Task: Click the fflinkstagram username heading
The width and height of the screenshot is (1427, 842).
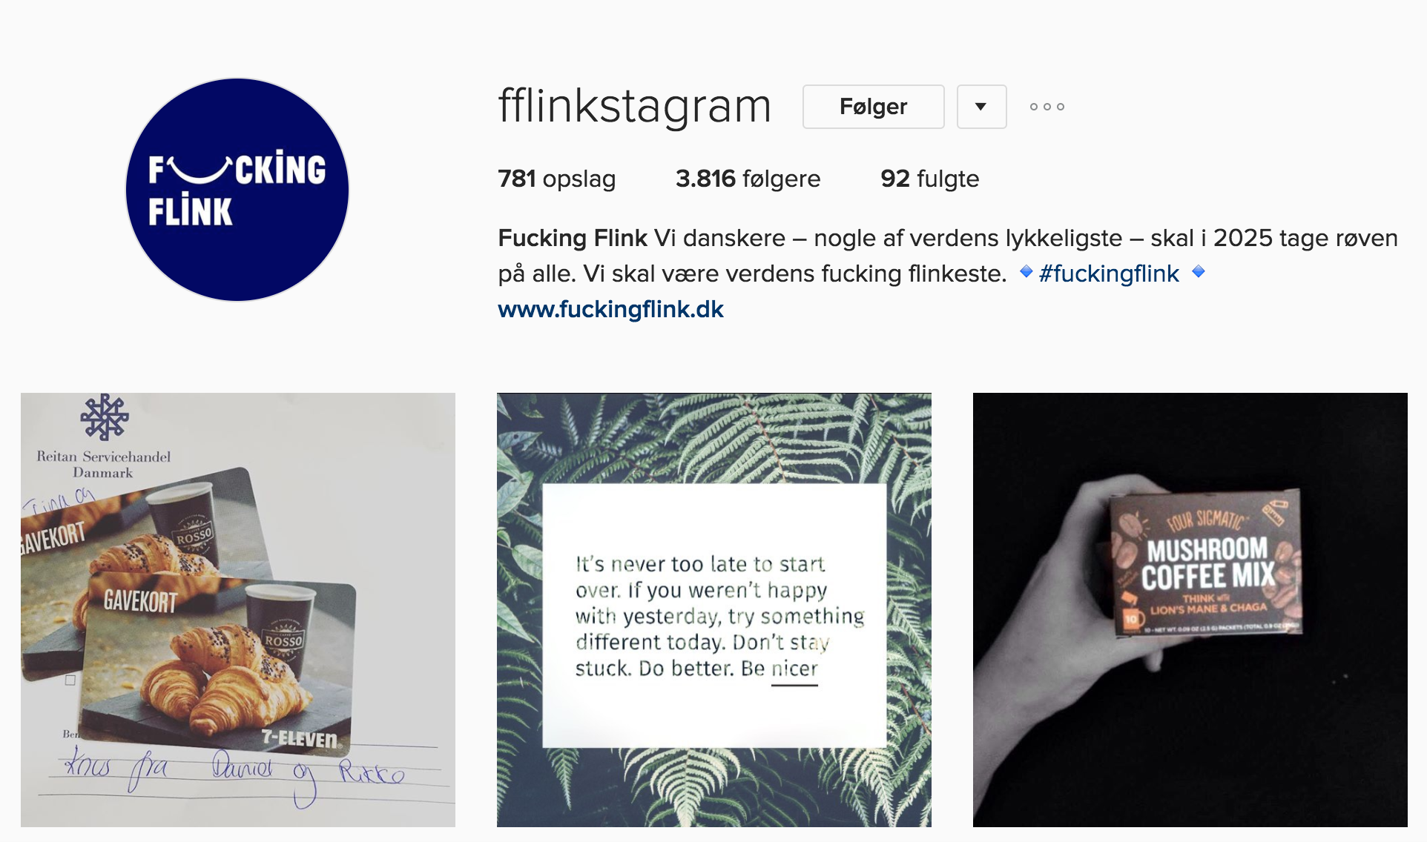Action: [x=635, y=106]
